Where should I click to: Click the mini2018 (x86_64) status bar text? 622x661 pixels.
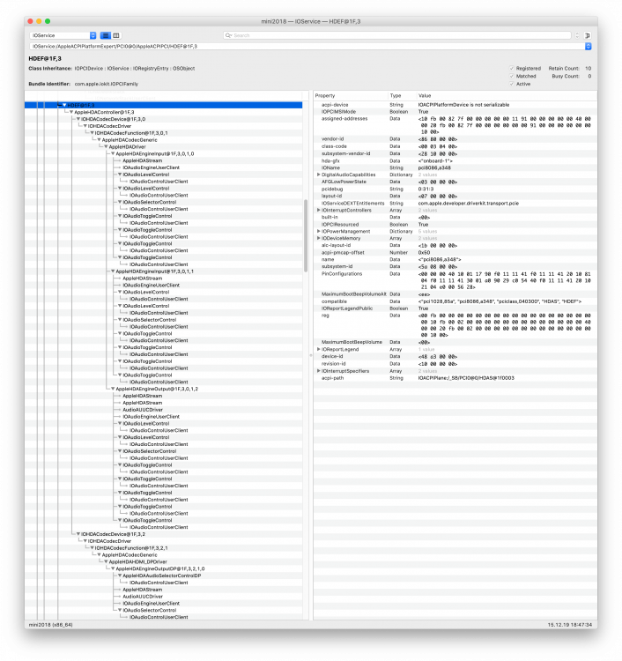click(x=50, y=625)
